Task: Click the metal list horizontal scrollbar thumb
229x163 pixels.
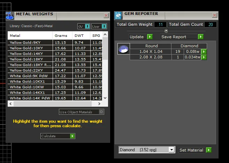Action: [x=53, y=104]
